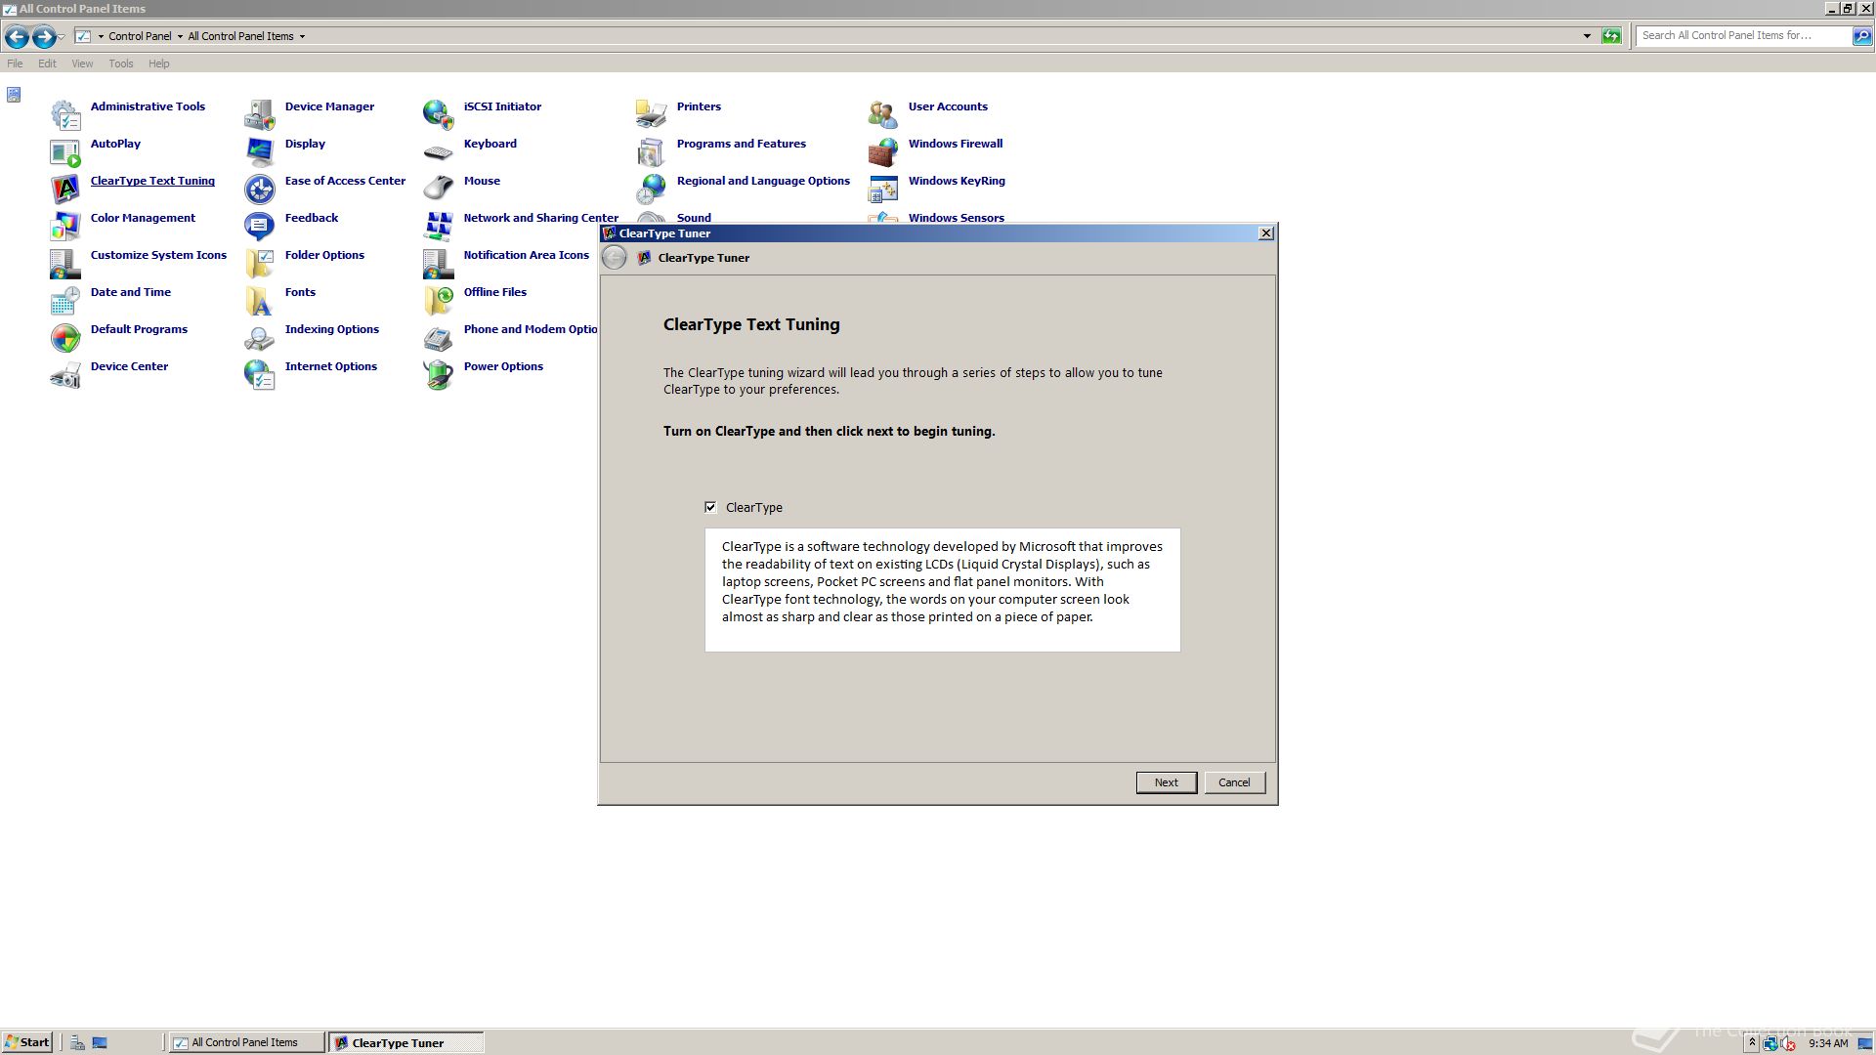Screen dimensions: 1876x1055
Task: Click the Programs and Features icon
Action: click(652, 152)
